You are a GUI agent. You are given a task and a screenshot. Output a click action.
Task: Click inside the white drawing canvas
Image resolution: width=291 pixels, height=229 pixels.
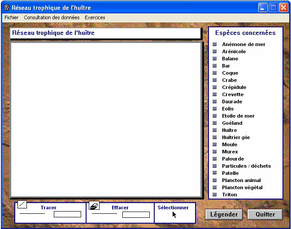106,119
